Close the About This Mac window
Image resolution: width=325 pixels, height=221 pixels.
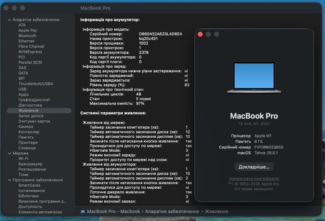coord(200,35)
